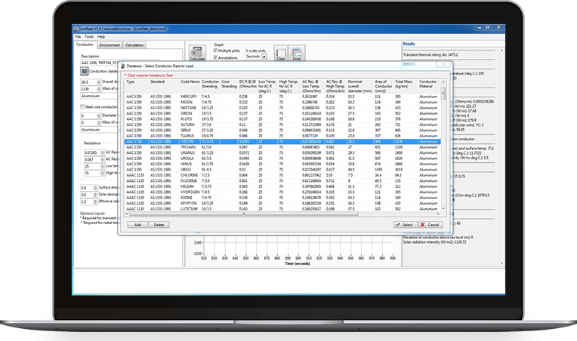Select the TROJANS conductor row
Viewport: 577px width, 341px height.
282,147
